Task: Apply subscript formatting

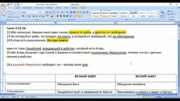Action: 37,16
